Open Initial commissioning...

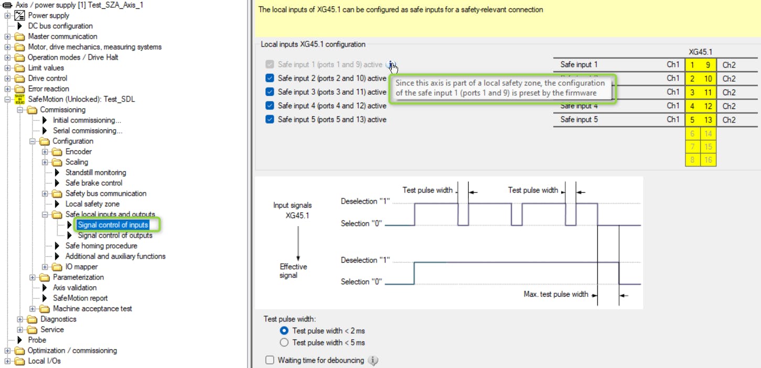pyautogui.click(x=87, y=120)
